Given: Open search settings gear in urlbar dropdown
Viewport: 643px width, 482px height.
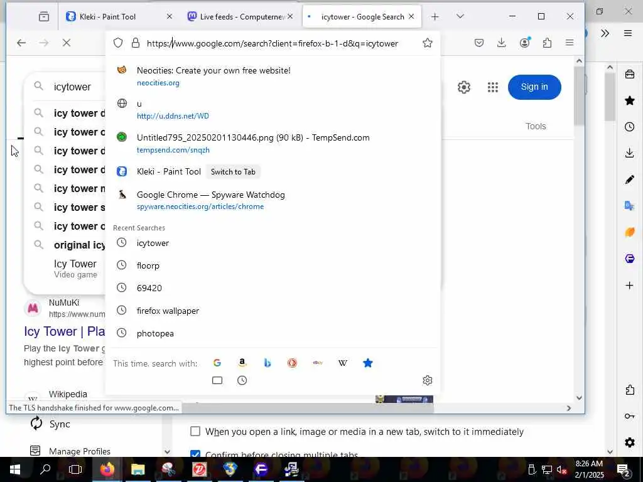Looking at the screenshot, I should point(427,380).
